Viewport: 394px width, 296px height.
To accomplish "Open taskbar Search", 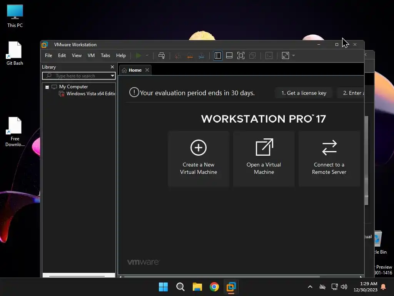I will click(180, 287).
